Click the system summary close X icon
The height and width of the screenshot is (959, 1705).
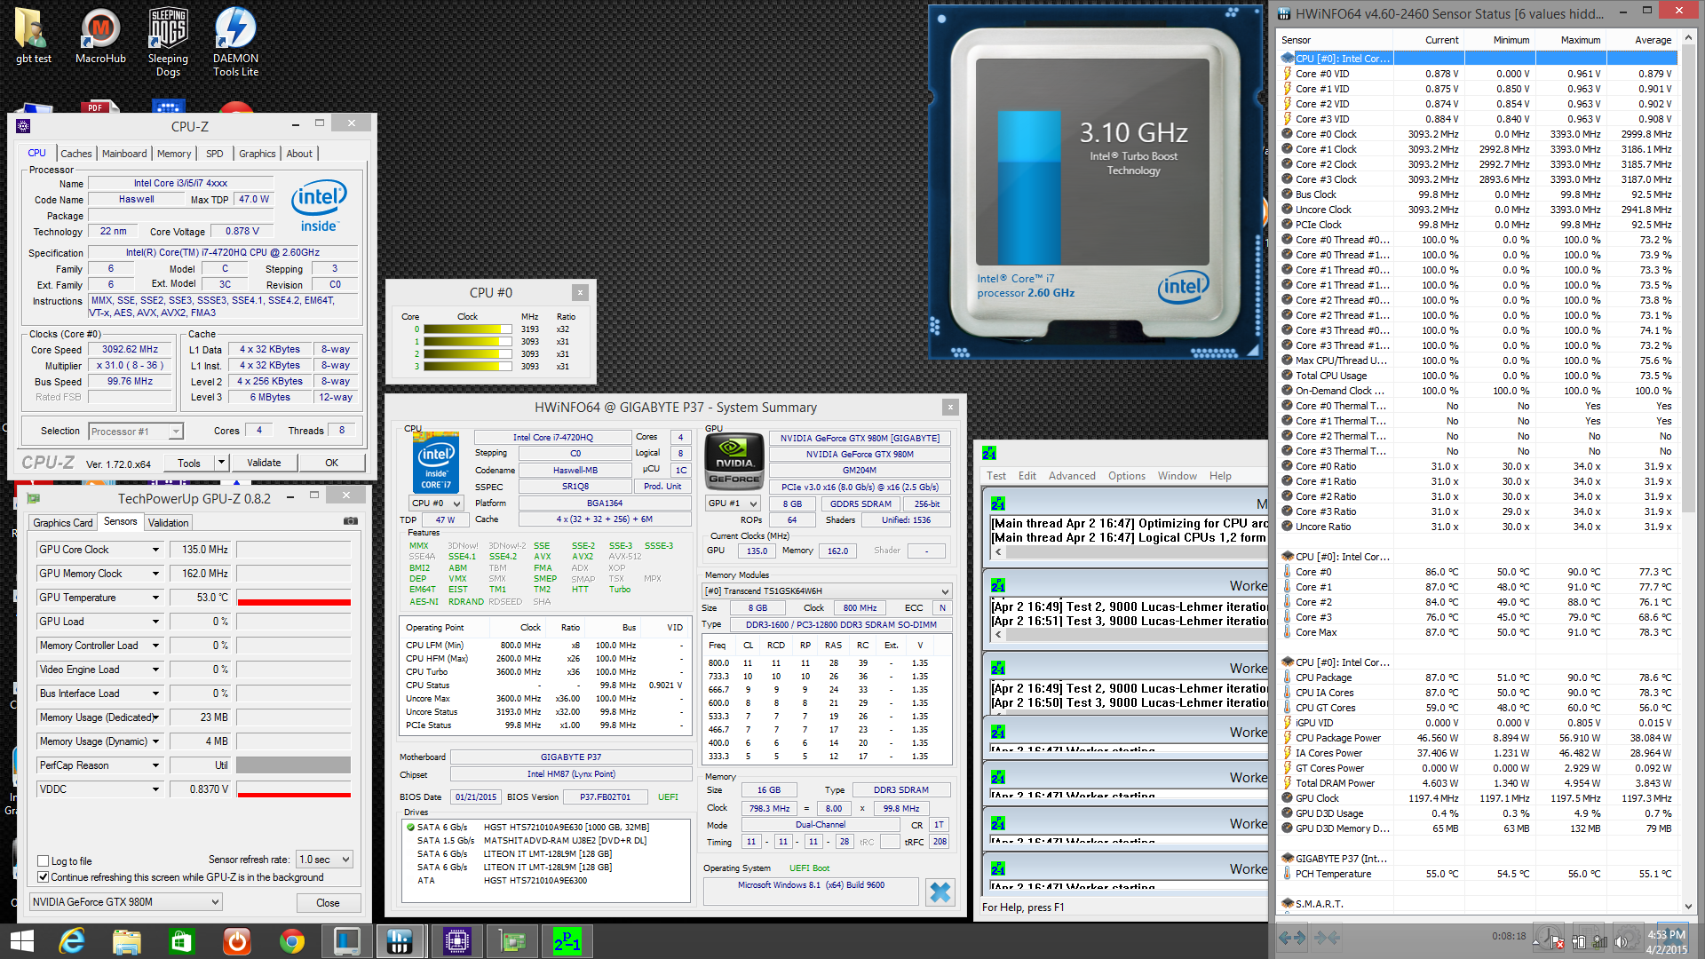940,892
